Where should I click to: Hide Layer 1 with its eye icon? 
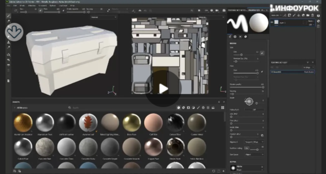pyautogui.click(x=272, y=23)
